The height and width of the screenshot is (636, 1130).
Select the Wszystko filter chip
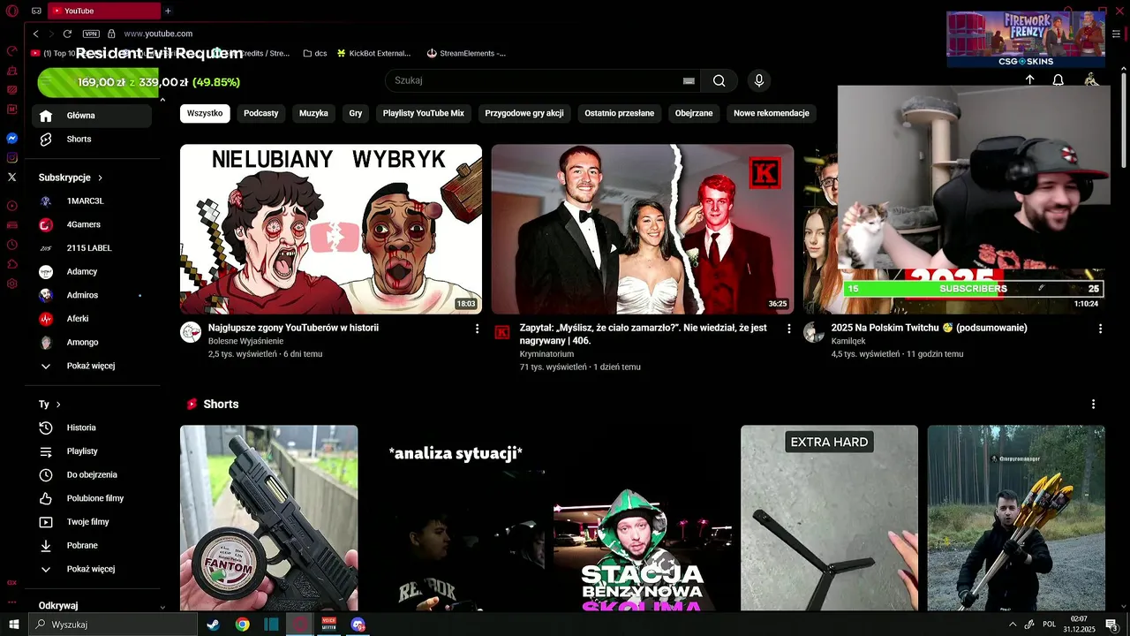point(205,113)
